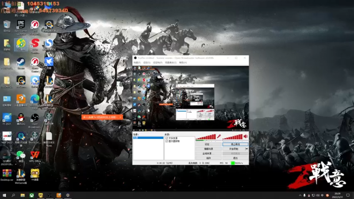
Task: Adjust the desktop audio volume bars
Action: pyautogui.click(x=232, y=137)
